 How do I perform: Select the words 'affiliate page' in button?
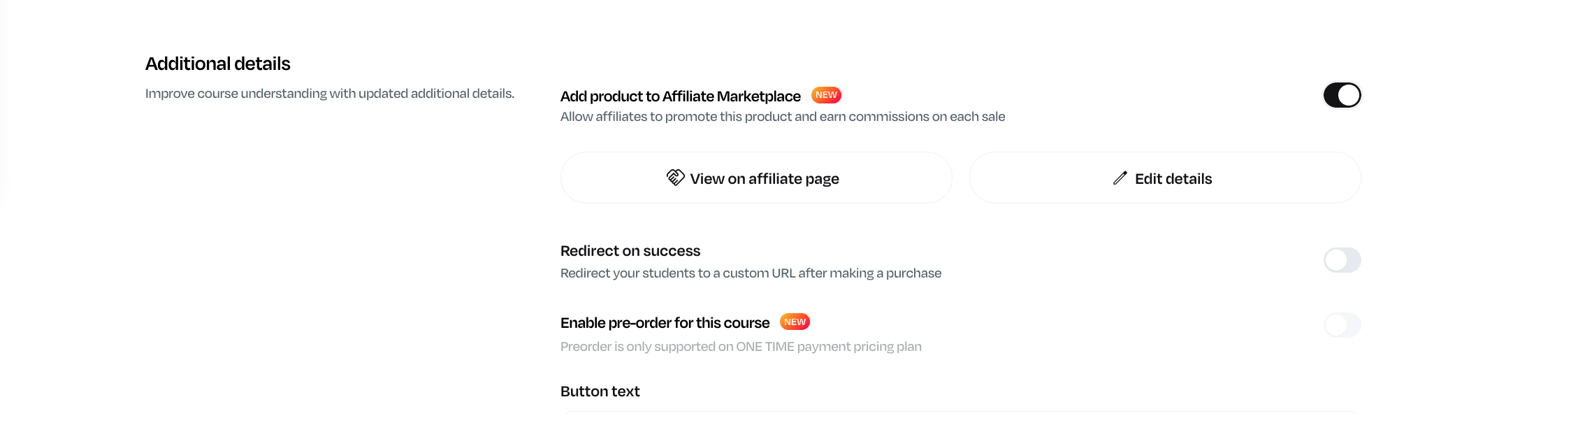pyautogui.click(x=793, y=179)
